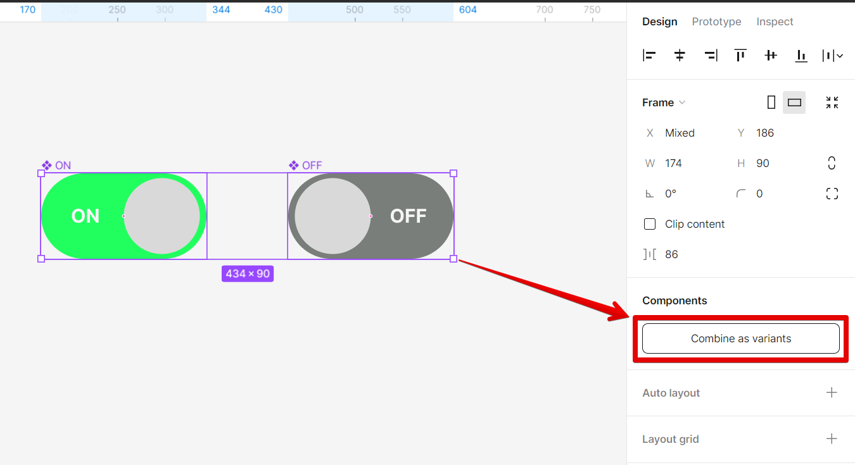Click align vertical centers icon
The image size is (855, 465).
tap(771, 56)
